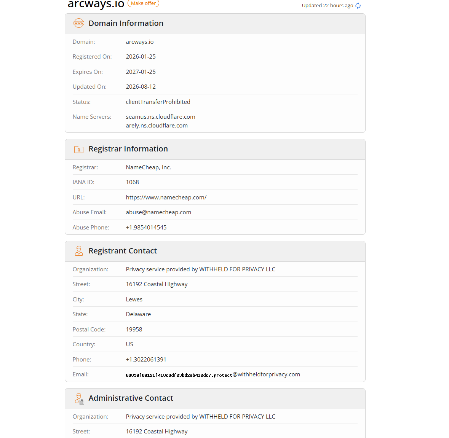Click the registrant email withheldforprivacy.com address
449x438 pixels.
tap(213, 374)
